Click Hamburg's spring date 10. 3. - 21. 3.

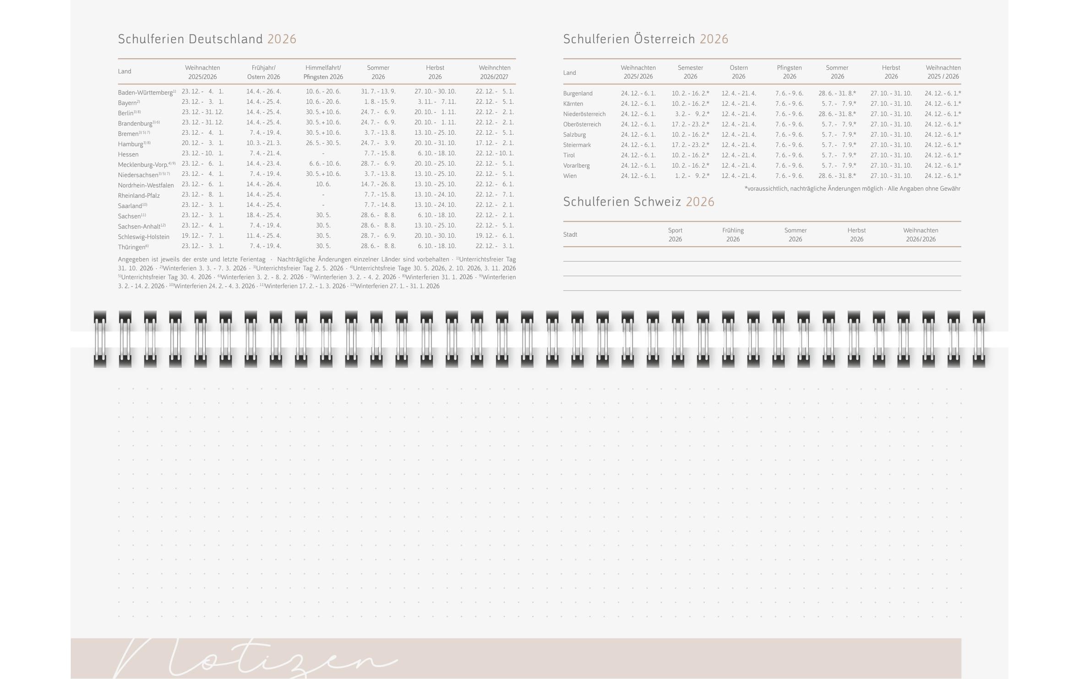coord(263,143)
